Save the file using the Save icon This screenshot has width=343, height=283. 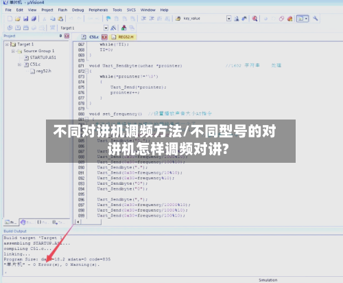tap(25, 19)
